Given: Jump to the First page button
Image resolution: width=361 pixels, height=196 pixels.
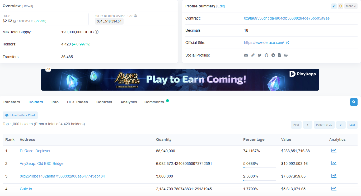Looking at the screenshot, I should pos(296,125).
